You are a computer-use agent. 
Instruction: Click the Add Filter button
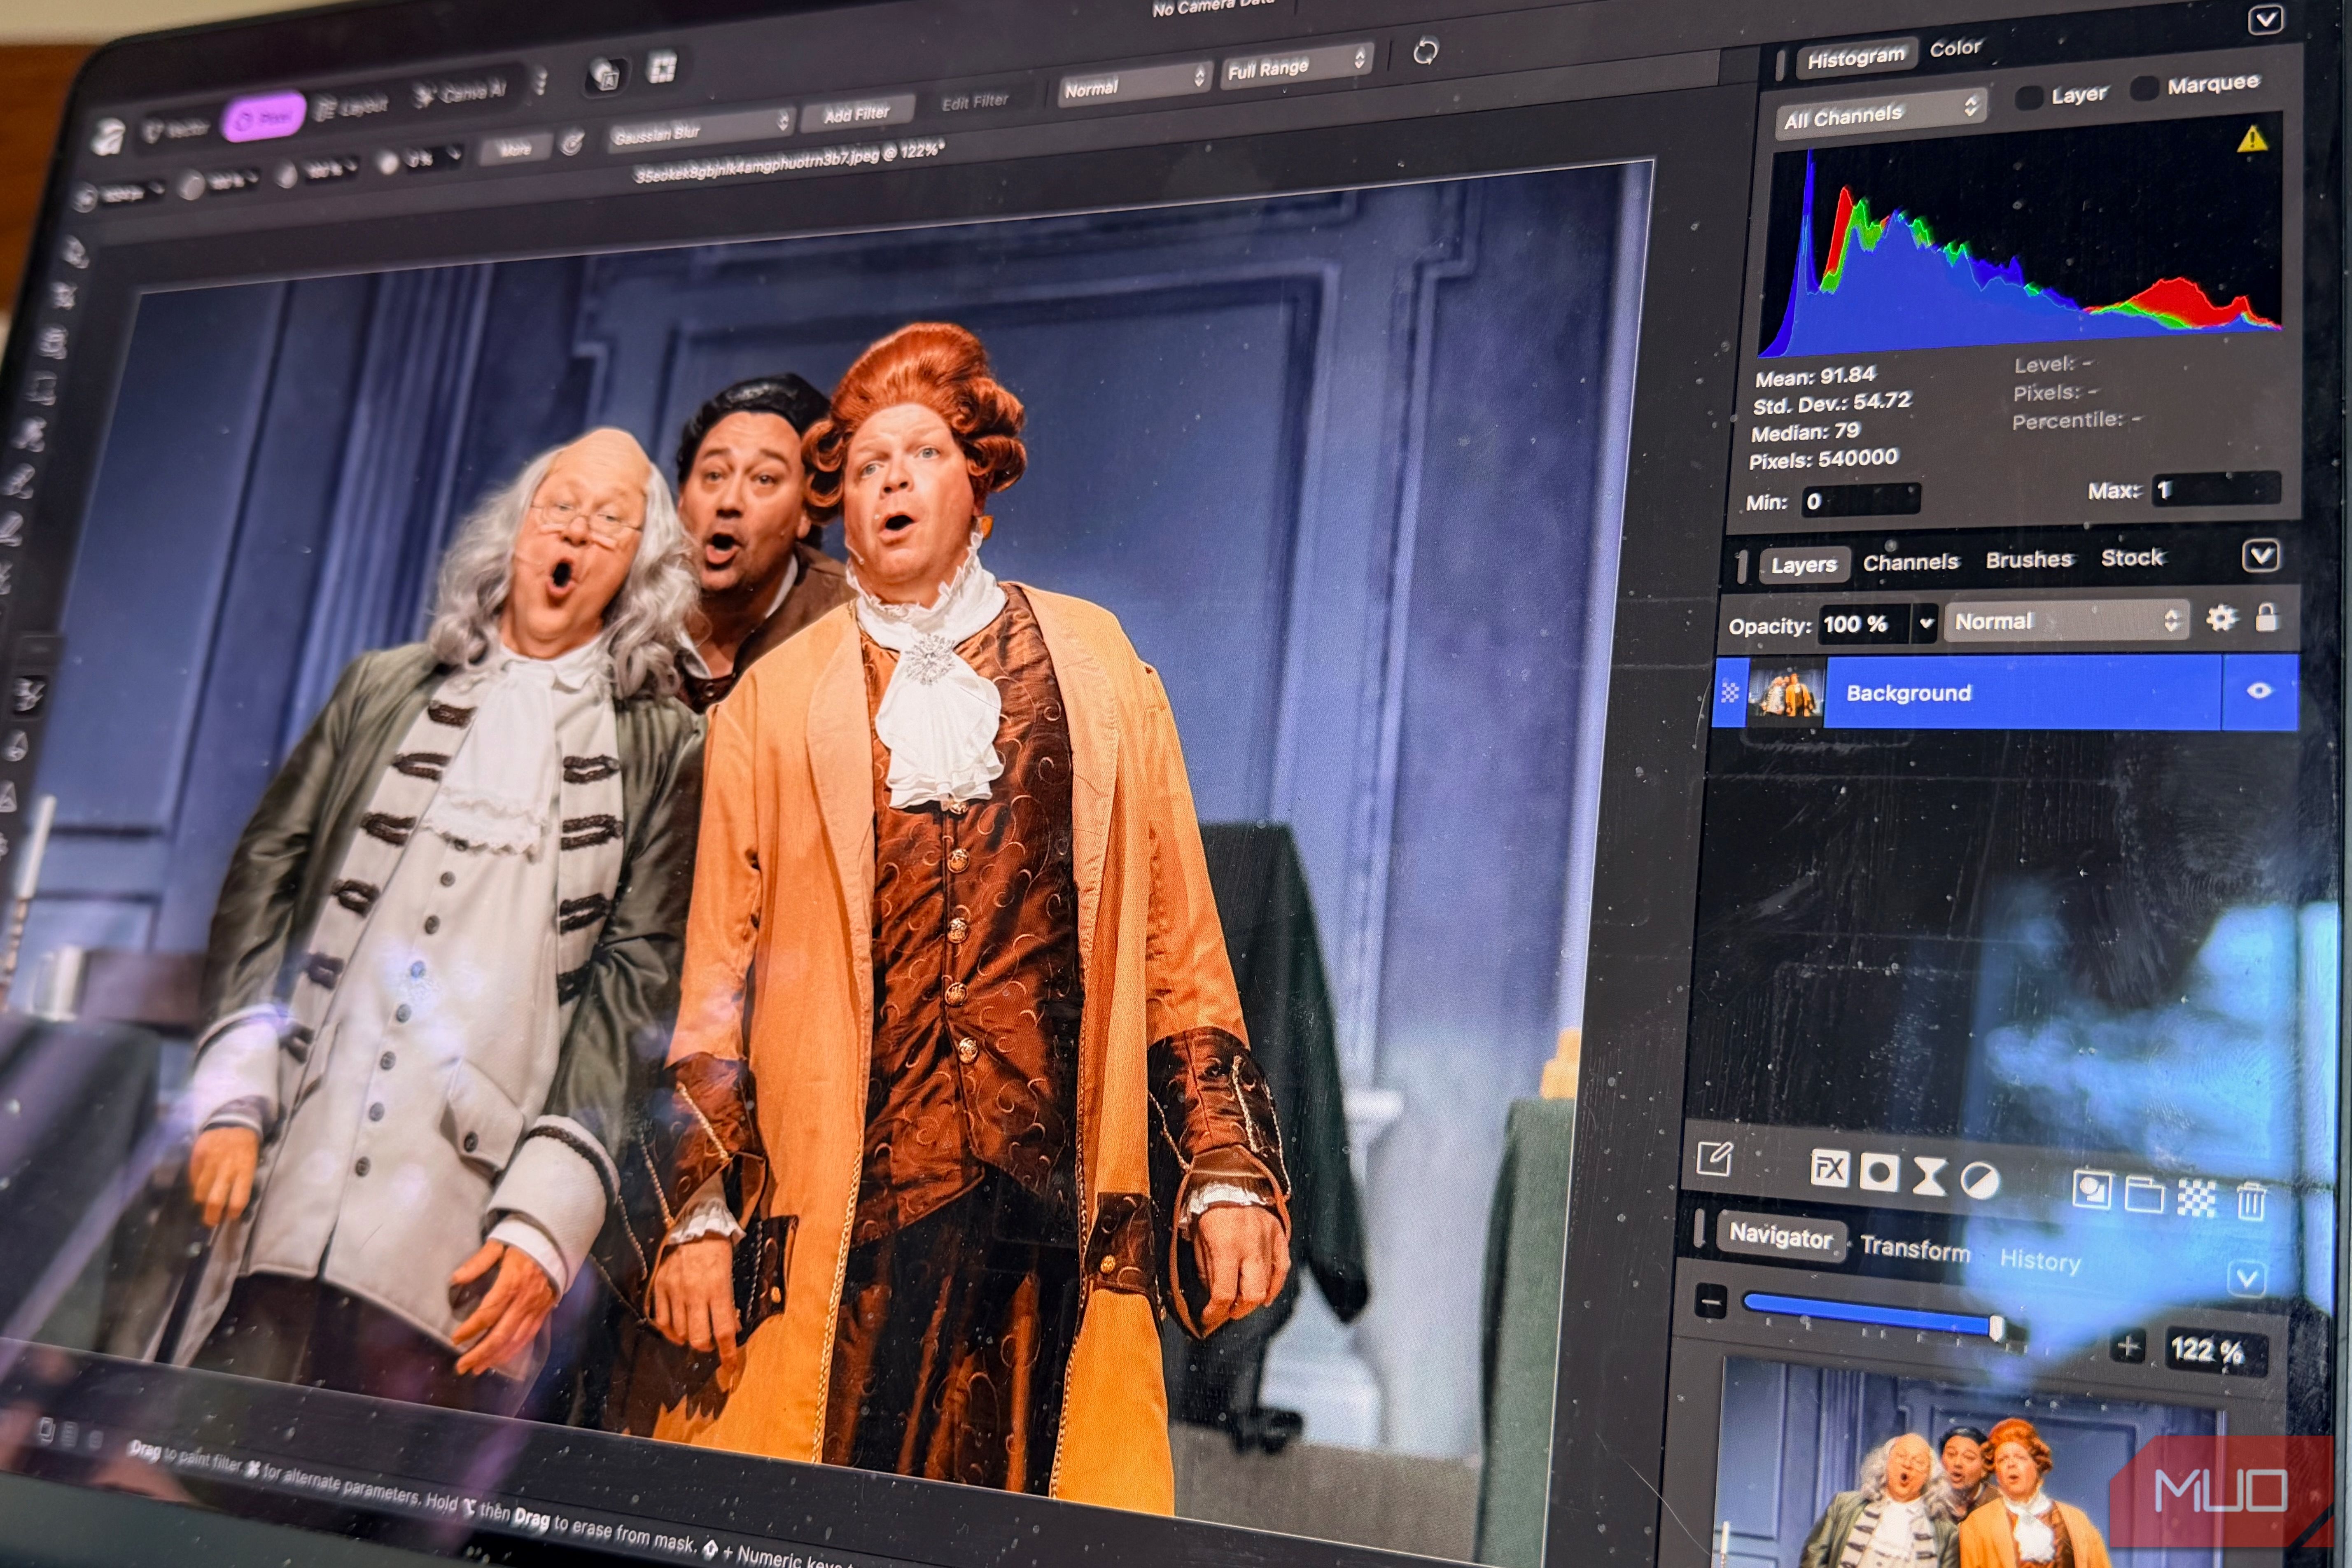tap(856, 113)
